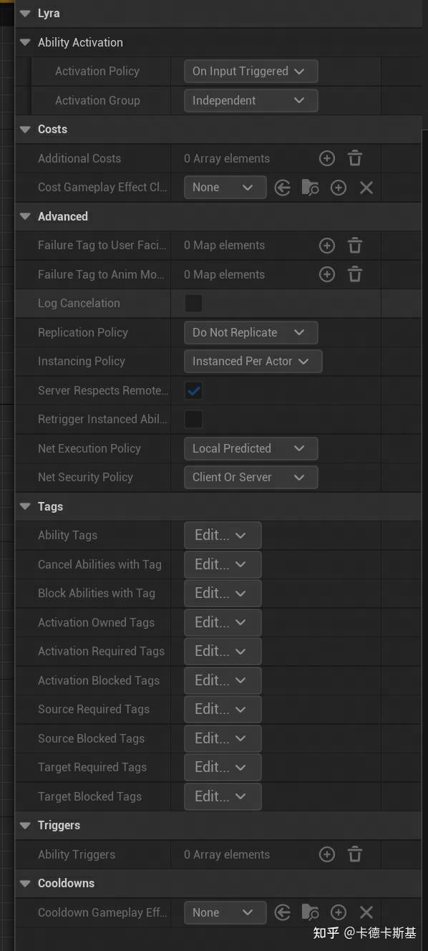Edit Activation Blocked Tags

coord(223,680)
